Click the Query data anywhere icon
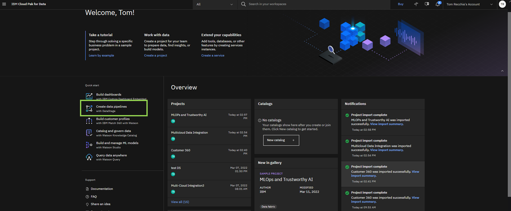511x211 pixels. [89, 157]
